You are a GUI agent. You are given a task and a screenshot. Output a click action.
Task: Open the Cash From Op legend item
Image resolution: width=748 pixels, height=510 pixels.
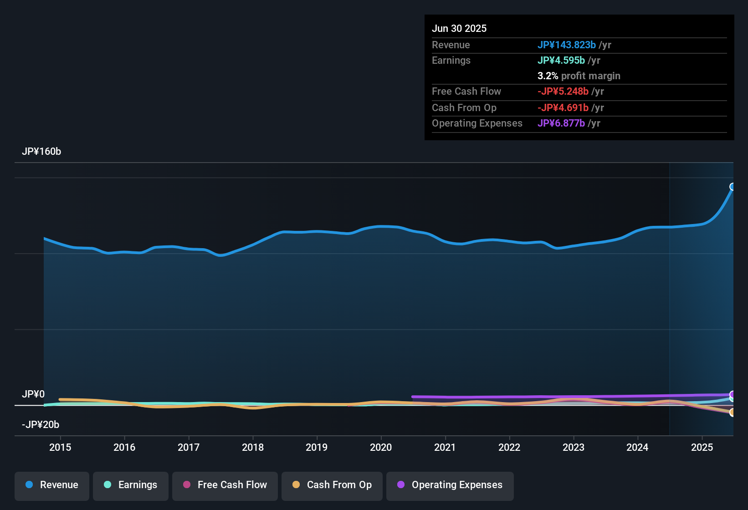pos(332,485)
